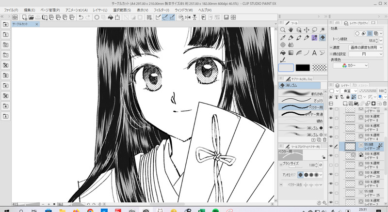Select the Auto select magic wand tool
The height and width of the screenshot is (212, 388).
click(x=323, y=30)
